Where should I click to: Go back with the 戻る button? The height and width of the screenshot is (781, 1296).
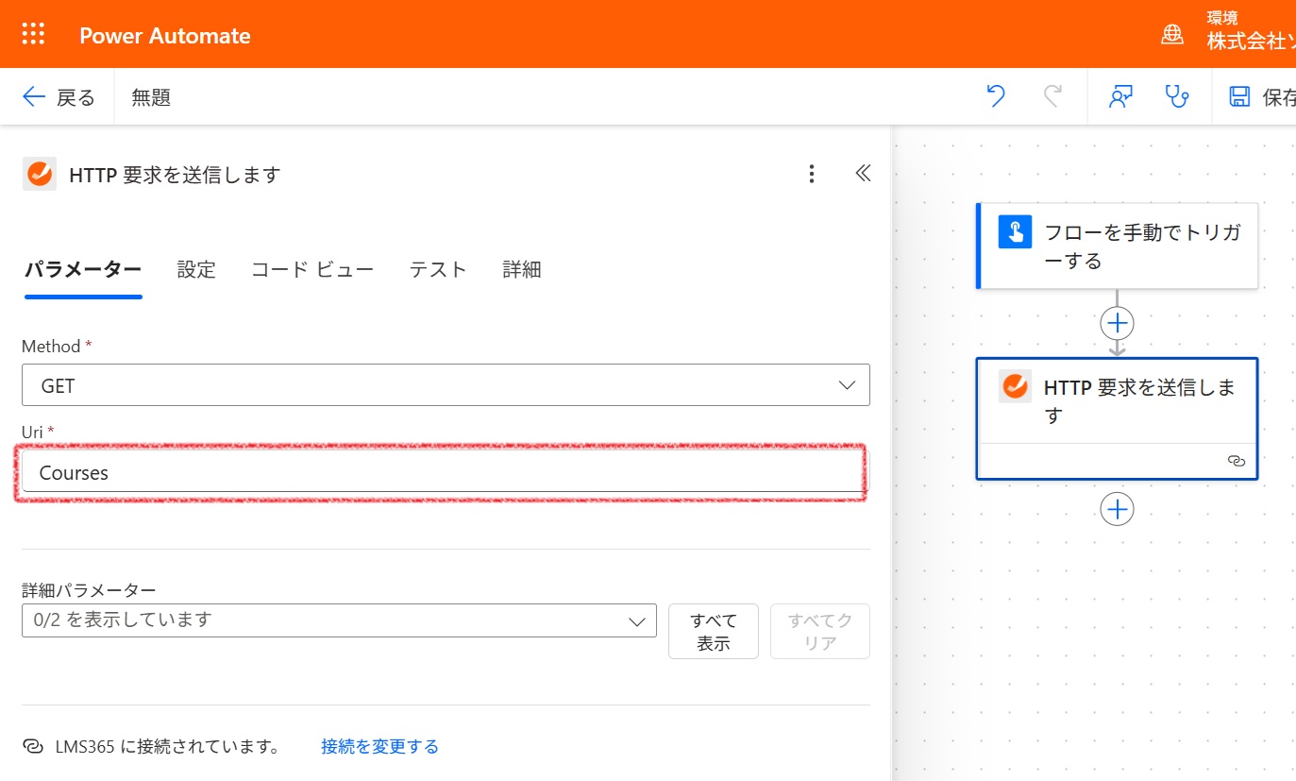click(59, 96)
